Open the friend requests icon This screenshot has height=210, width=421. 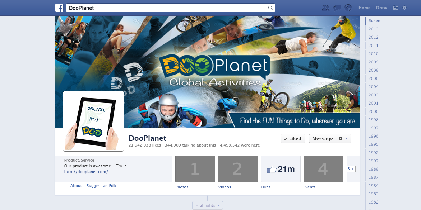(326, 8)
